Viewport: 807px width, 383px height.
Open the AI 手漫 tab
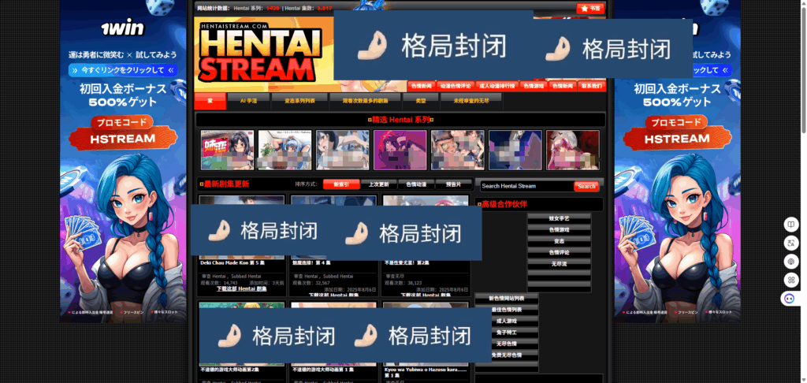[x=248, y=102]
